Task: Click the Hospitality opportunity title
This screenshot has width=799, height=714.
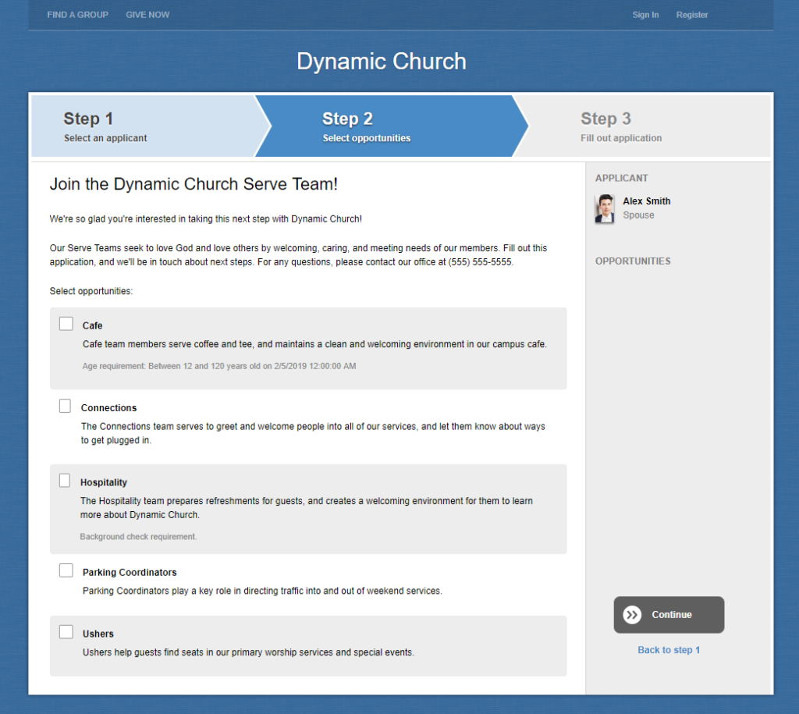Action: 104,482
